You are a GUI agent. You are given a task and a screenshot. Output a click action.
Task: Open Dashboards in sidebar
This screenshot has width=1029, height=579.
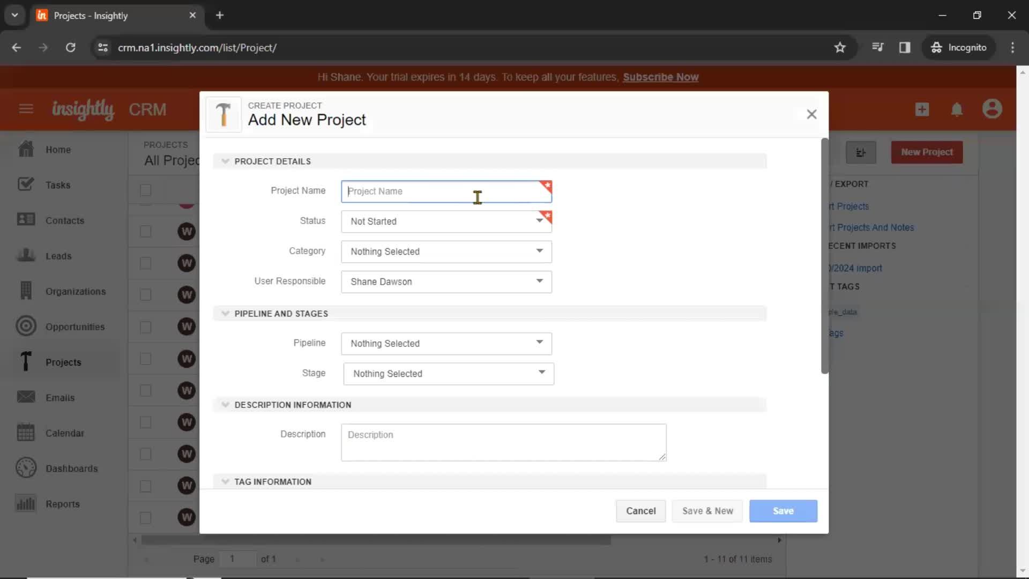[71, 468]
